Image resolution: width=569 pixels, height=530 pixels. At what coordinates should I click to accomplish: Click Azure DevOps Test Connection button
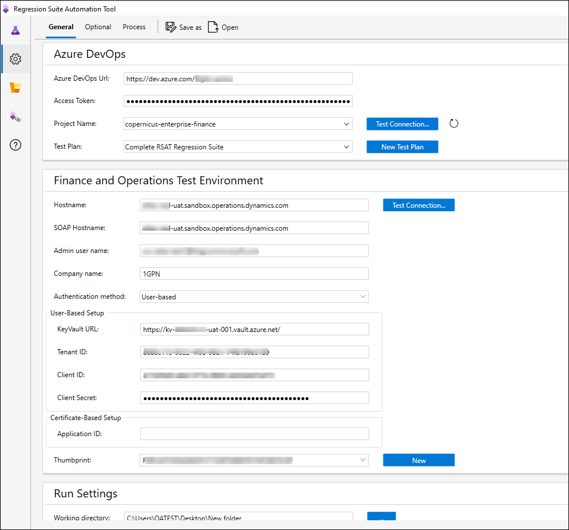pyautogui.click(x=402, y=124)
